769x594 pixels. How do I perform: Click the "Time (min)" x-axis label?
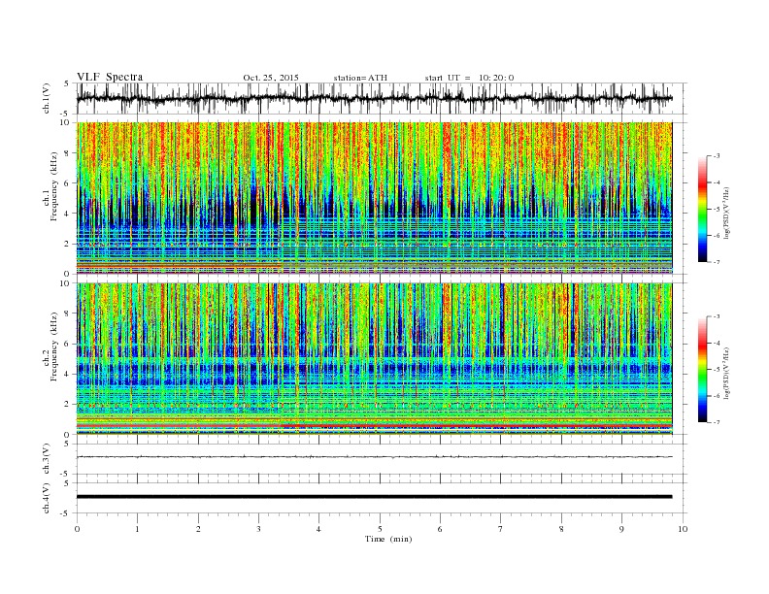(x=388, y=539)
